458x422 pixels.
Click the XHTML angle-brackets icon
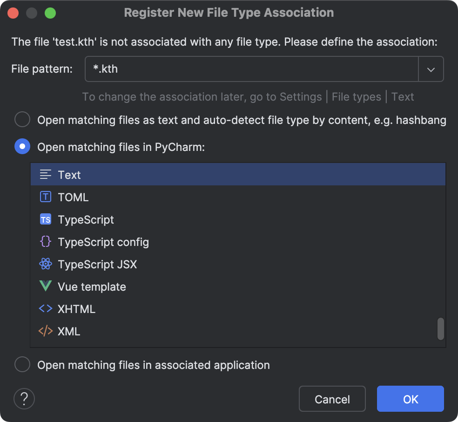click(x=45, y=308)
